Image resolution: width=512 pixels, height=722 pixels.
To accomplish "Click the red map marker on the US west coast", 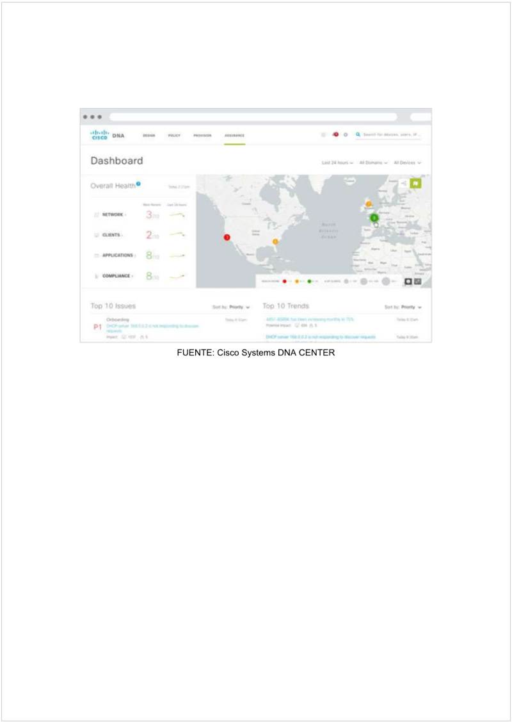I will pos(227,237).
